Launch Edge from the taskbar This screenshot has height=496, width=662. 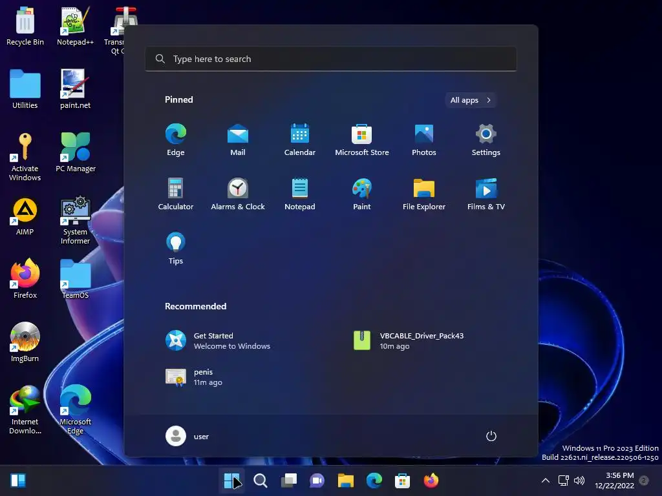(x=374, y=480)
